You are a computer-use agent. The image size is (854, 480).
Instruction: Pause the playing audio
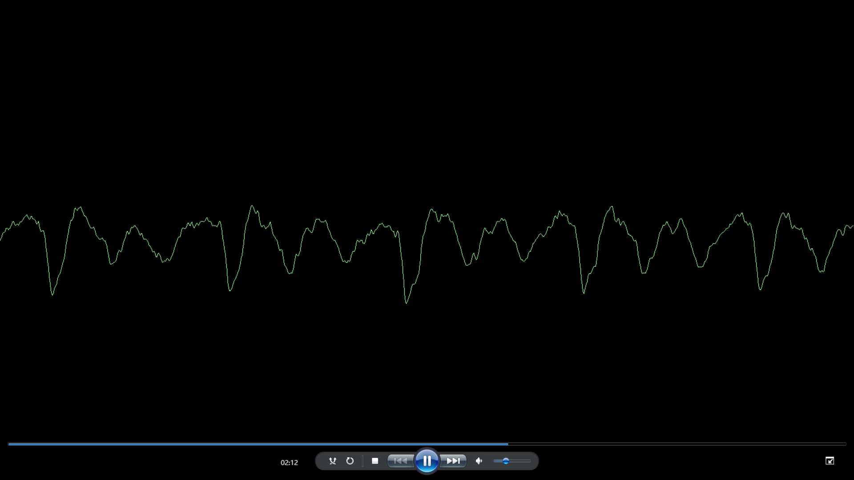click(427, 461)
